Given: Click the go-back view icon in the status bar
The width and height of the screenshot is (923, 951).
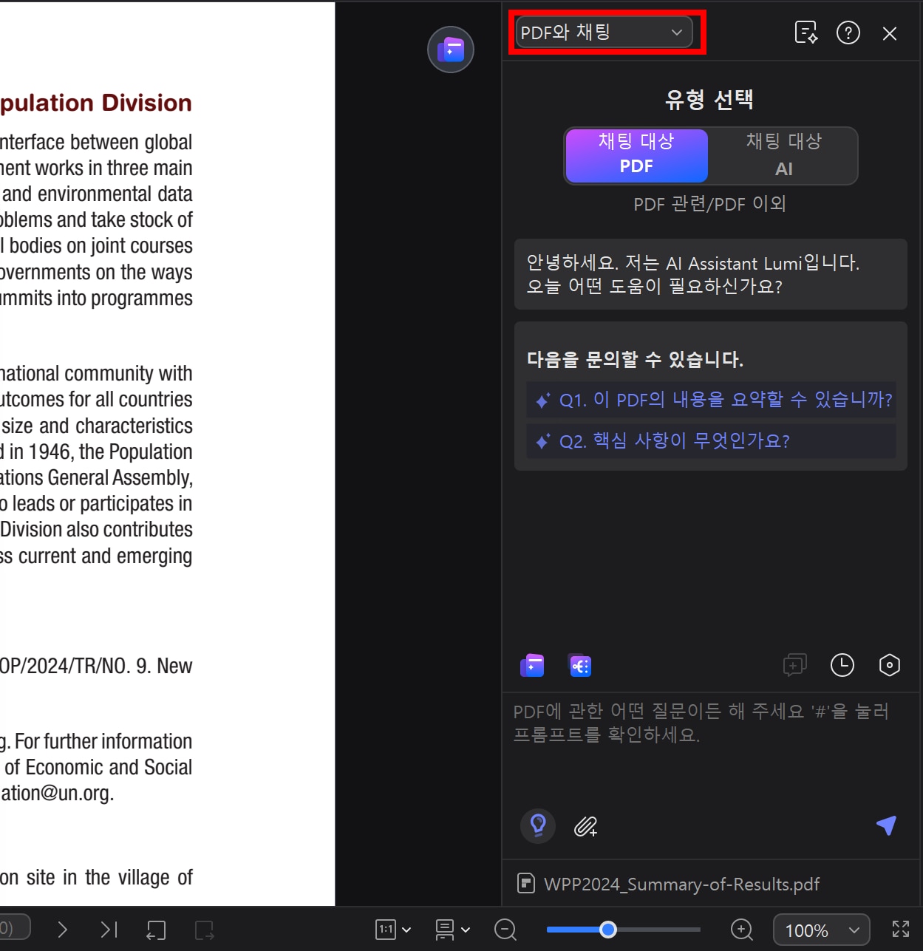Looking at the screenshot, I should (x=156, y=930).
